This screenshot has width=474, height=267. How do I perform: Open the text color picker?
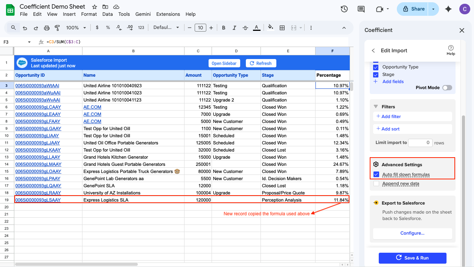click(x=257, y=28)
